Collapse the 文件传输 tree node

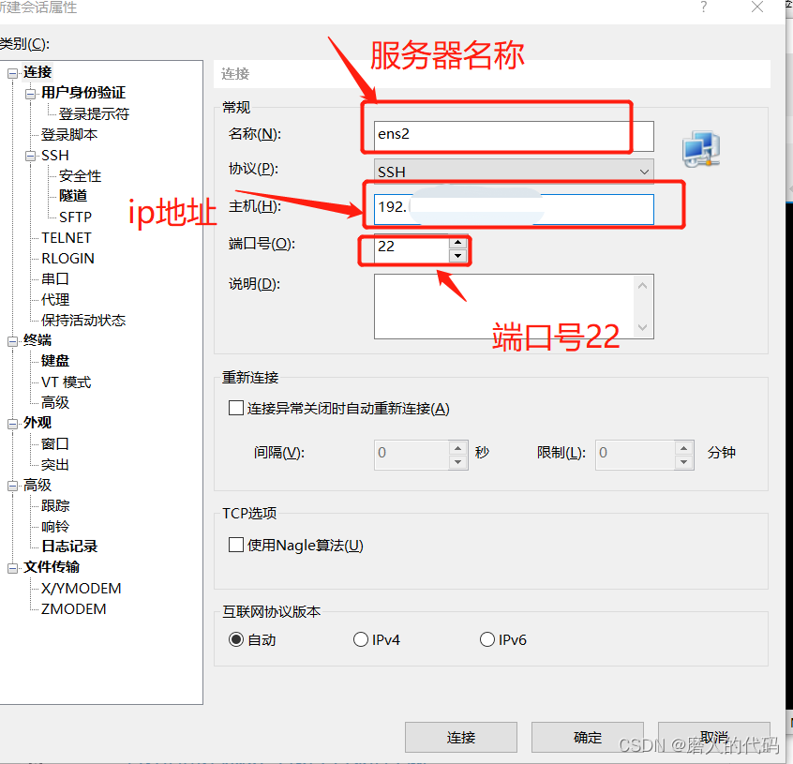click(12, 568)
